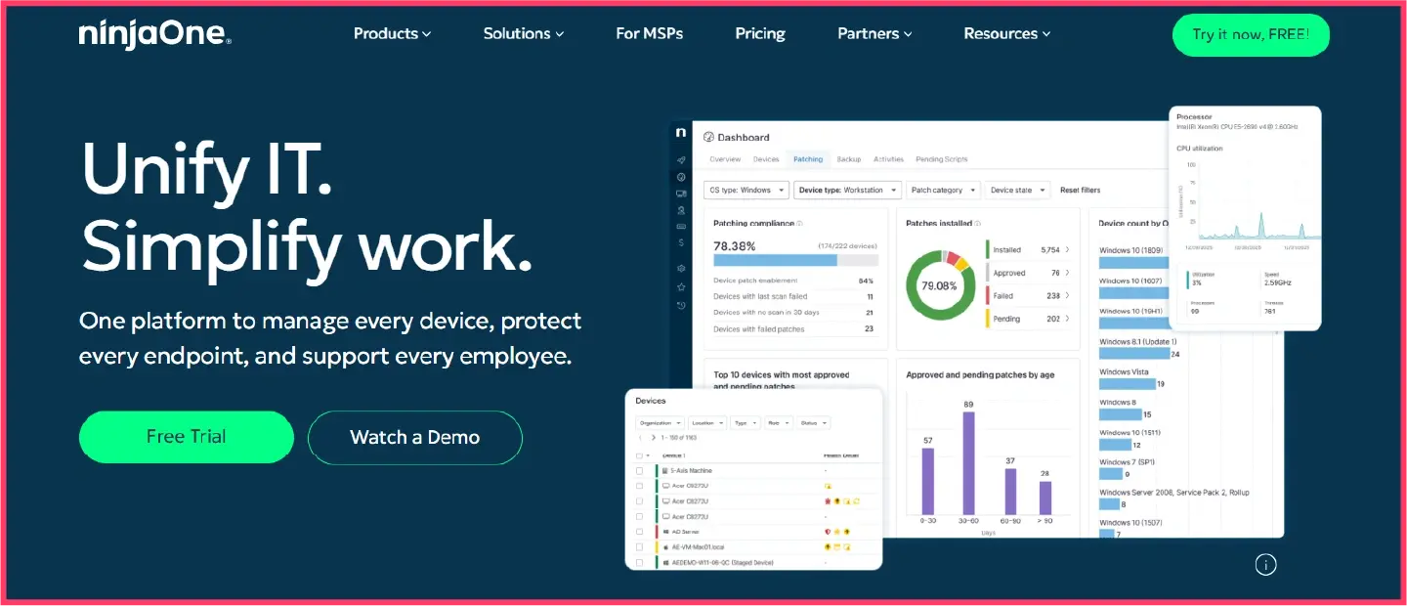The width and height of the screenshot is (1407, 606).
Task: Click the Watch a Demo button
Action: pos(415,437)
